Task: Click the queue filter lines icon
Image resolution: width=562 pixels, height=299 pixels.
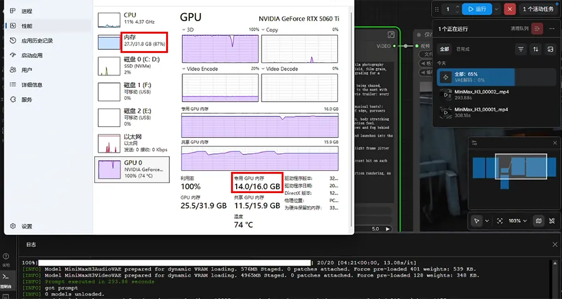Action: point(521,49)
